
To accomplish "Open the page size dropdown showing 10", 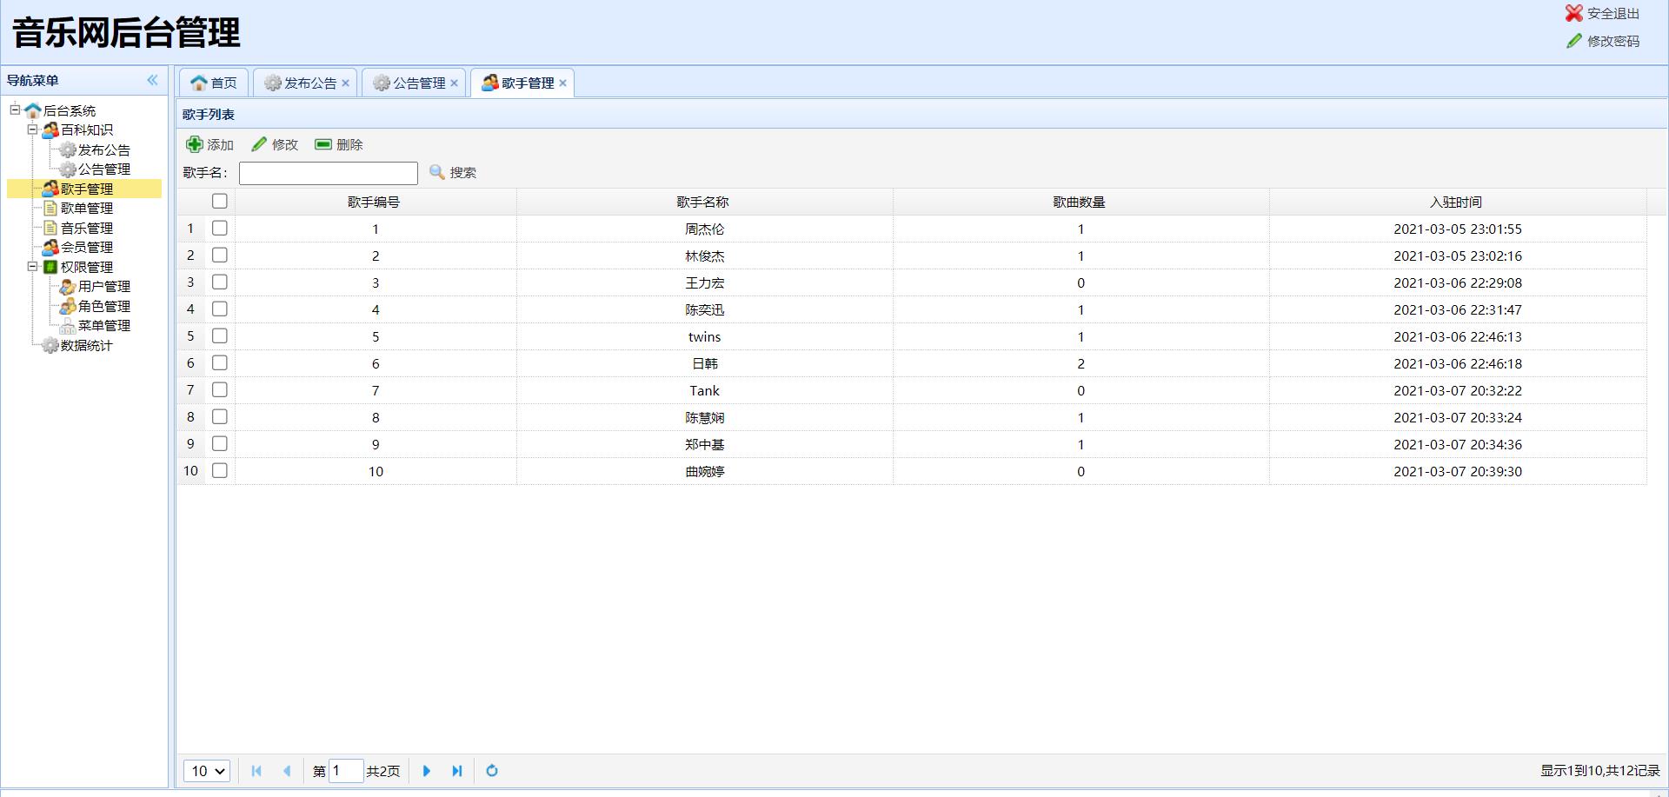I will (207, 771).
